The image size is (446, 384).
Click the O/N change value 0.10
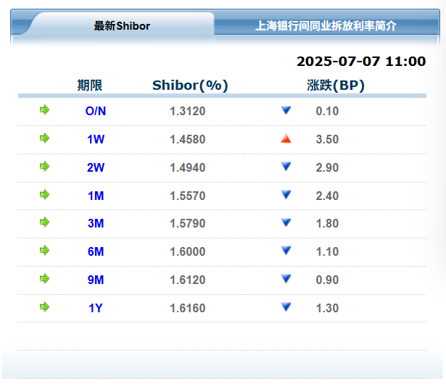click(x=327, y=111)
